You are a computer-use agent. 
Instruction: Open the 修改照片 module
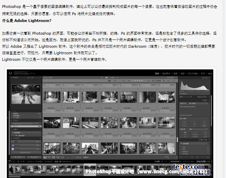pos(166,74)
